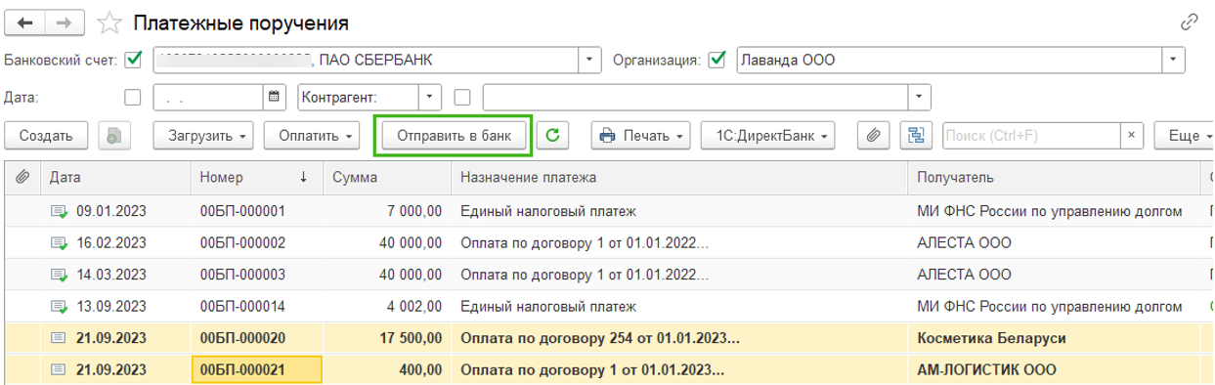Click in the date input field

208,97
